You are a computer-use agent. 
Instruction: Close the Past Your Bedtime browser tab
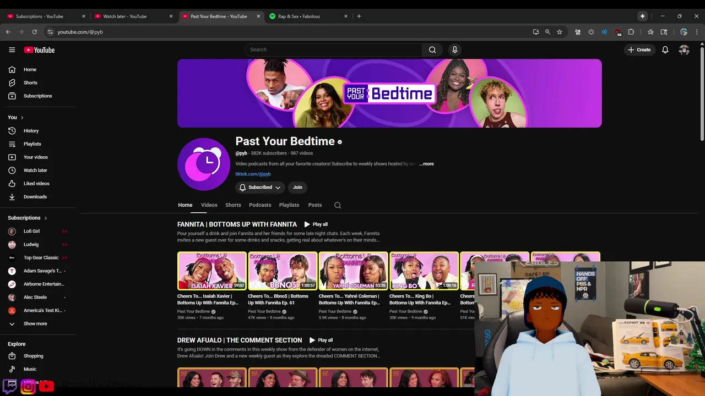(x=258, y=16)
